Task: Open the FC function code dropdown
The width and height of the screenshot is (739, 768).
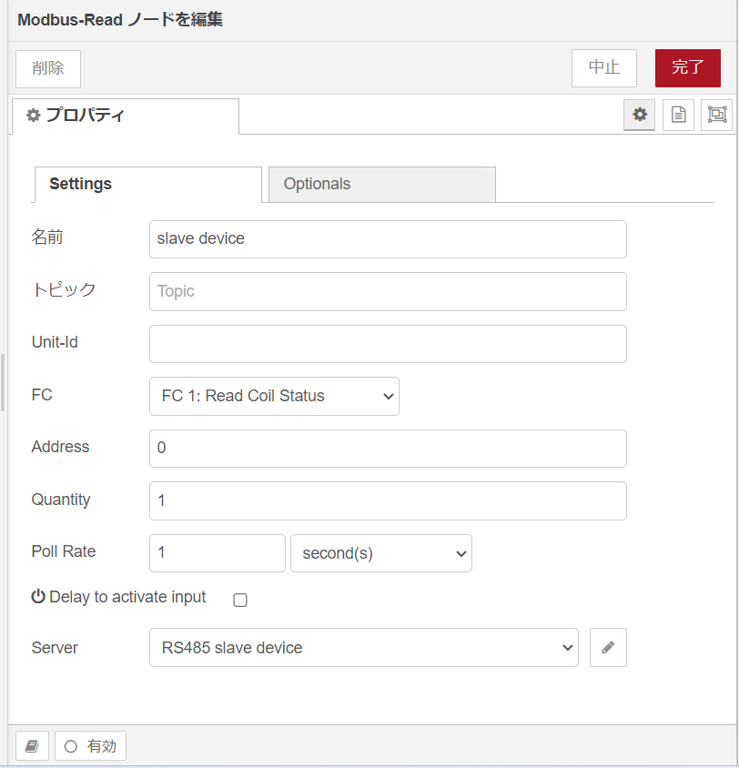Action: coord(274,396)
